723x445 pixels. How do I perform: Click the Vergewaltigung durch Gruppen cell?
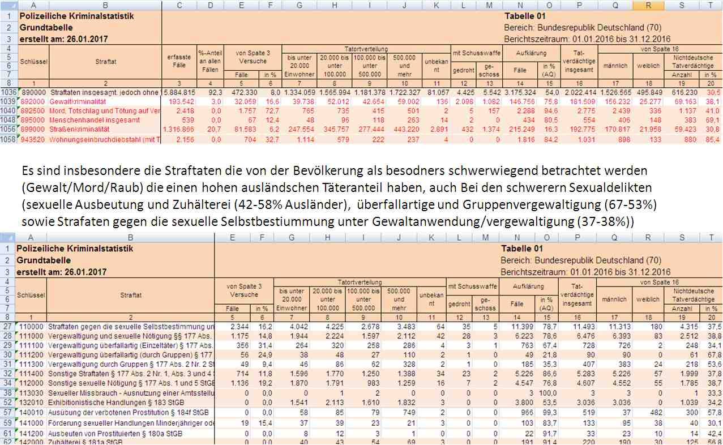tap(130, 364)
